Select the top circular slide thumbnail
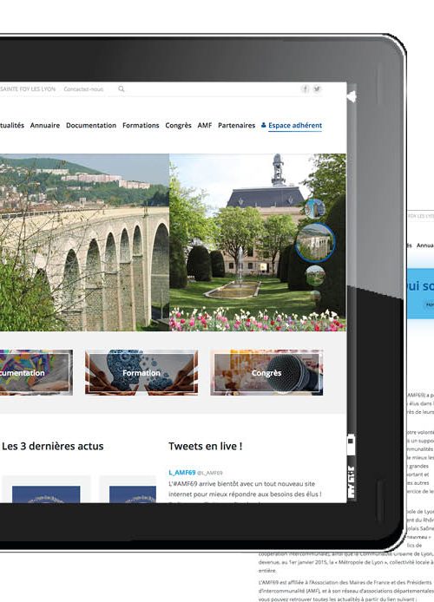Viewport: 434px width, 602px height. [315, 208]
